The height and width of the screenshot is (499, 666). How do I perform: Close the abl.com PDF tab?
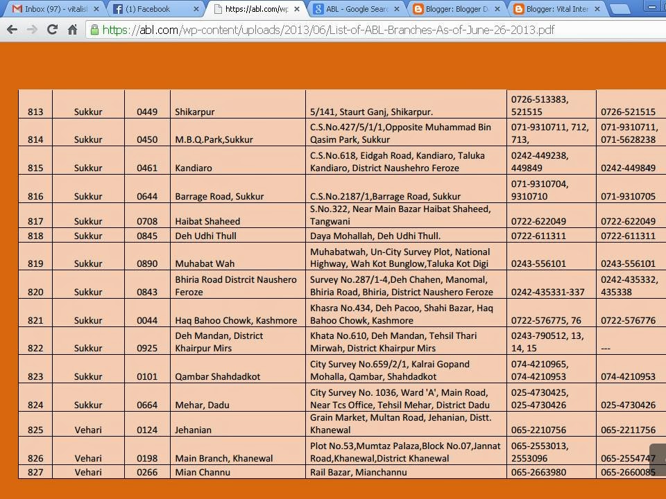click(297, 9)
